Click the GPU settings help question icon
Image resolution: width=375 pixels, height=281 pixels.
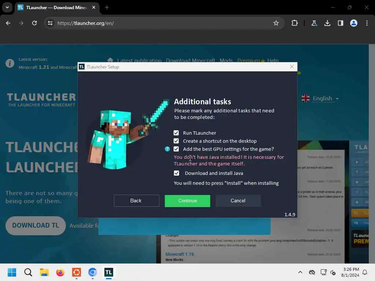tap(167, 149)
